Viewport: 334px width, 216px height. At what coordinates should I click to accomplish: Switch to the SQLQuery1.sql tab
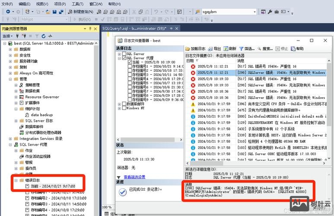click(134, 29)
